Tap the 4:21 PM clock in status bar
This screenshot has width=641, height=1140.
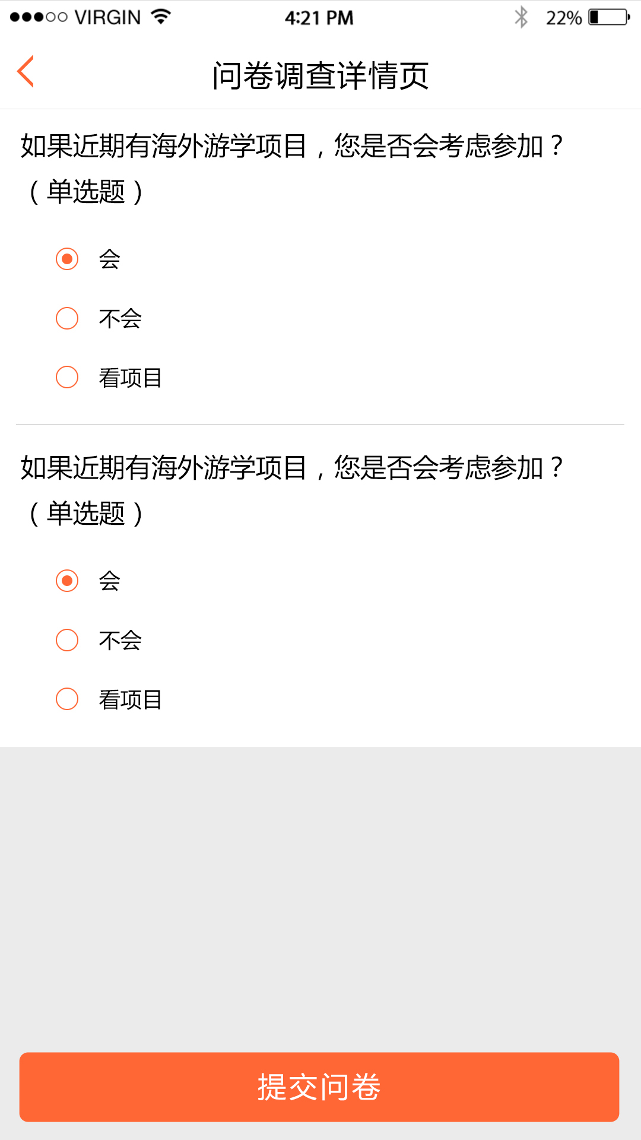coord(319,18)
